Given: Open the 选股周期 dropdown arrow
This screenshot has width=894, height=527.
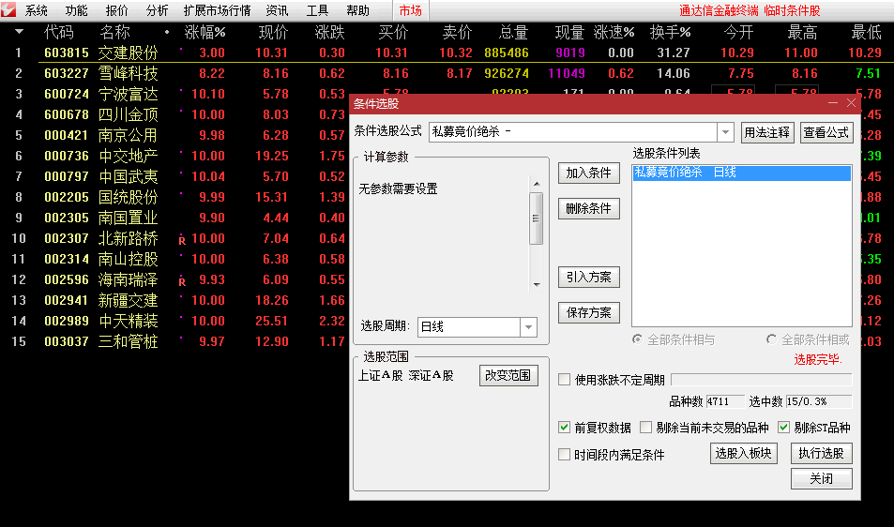Looking at the screenshot, I should (x=528, y=327).
